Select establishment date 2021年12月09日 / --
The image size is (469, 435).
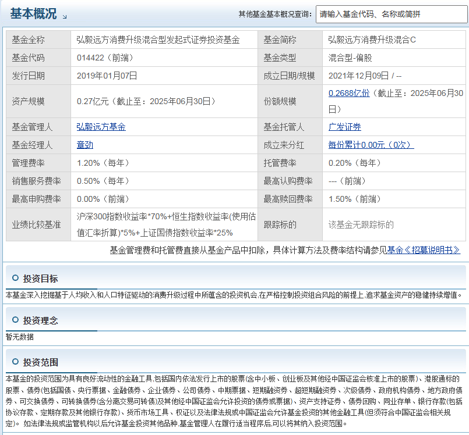click(365, 76)
